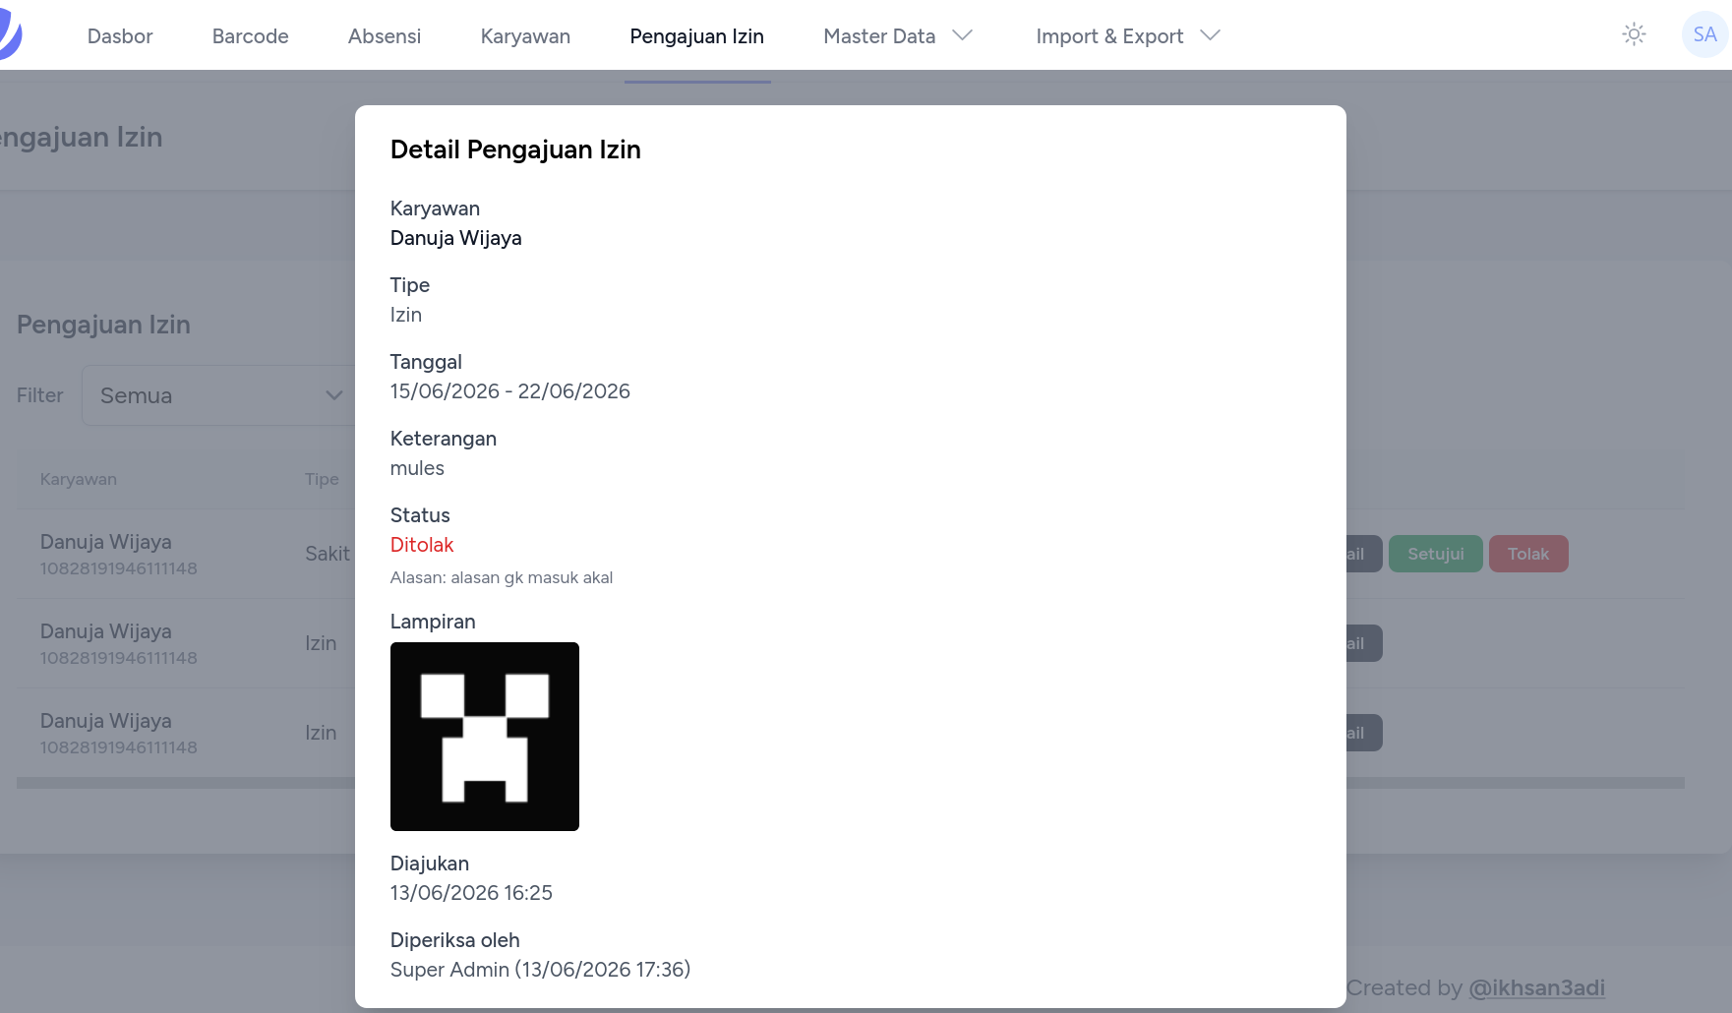Click the date range 15/06/2026 - 22/06/2026
This screenshot has width=1732, height=1013.
510,391
